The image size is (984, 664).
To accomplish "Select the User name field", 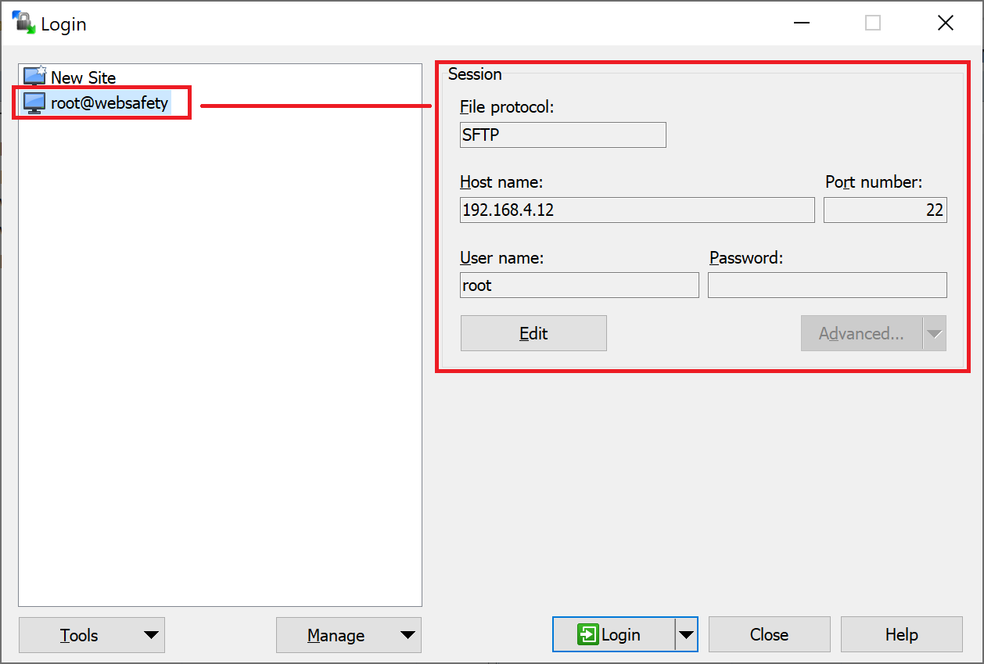I will pyautogui.click(x=579, y=285).
